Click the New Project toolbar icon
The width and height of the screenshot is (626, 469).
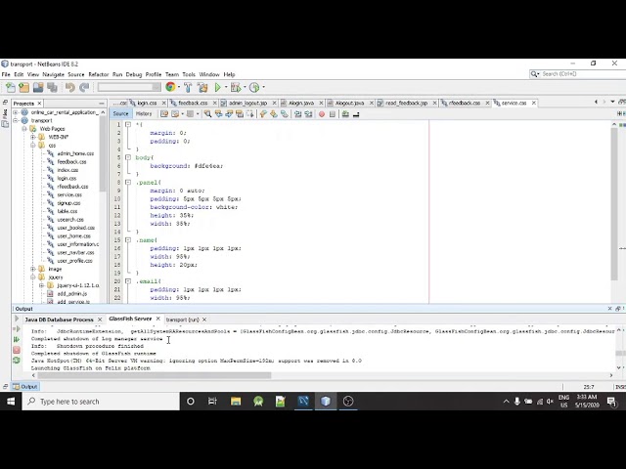tap(23, 87)
